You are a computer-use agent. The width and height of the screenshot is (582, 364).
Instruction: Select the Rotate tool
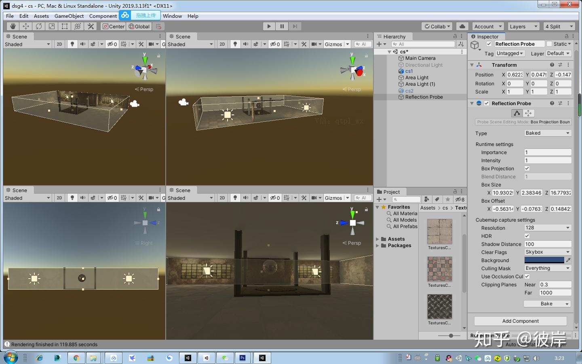tap(38, 26)
